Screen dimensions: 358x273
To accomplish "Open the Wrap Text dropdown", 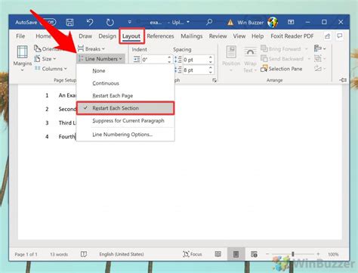I will [x=250, y=60].
